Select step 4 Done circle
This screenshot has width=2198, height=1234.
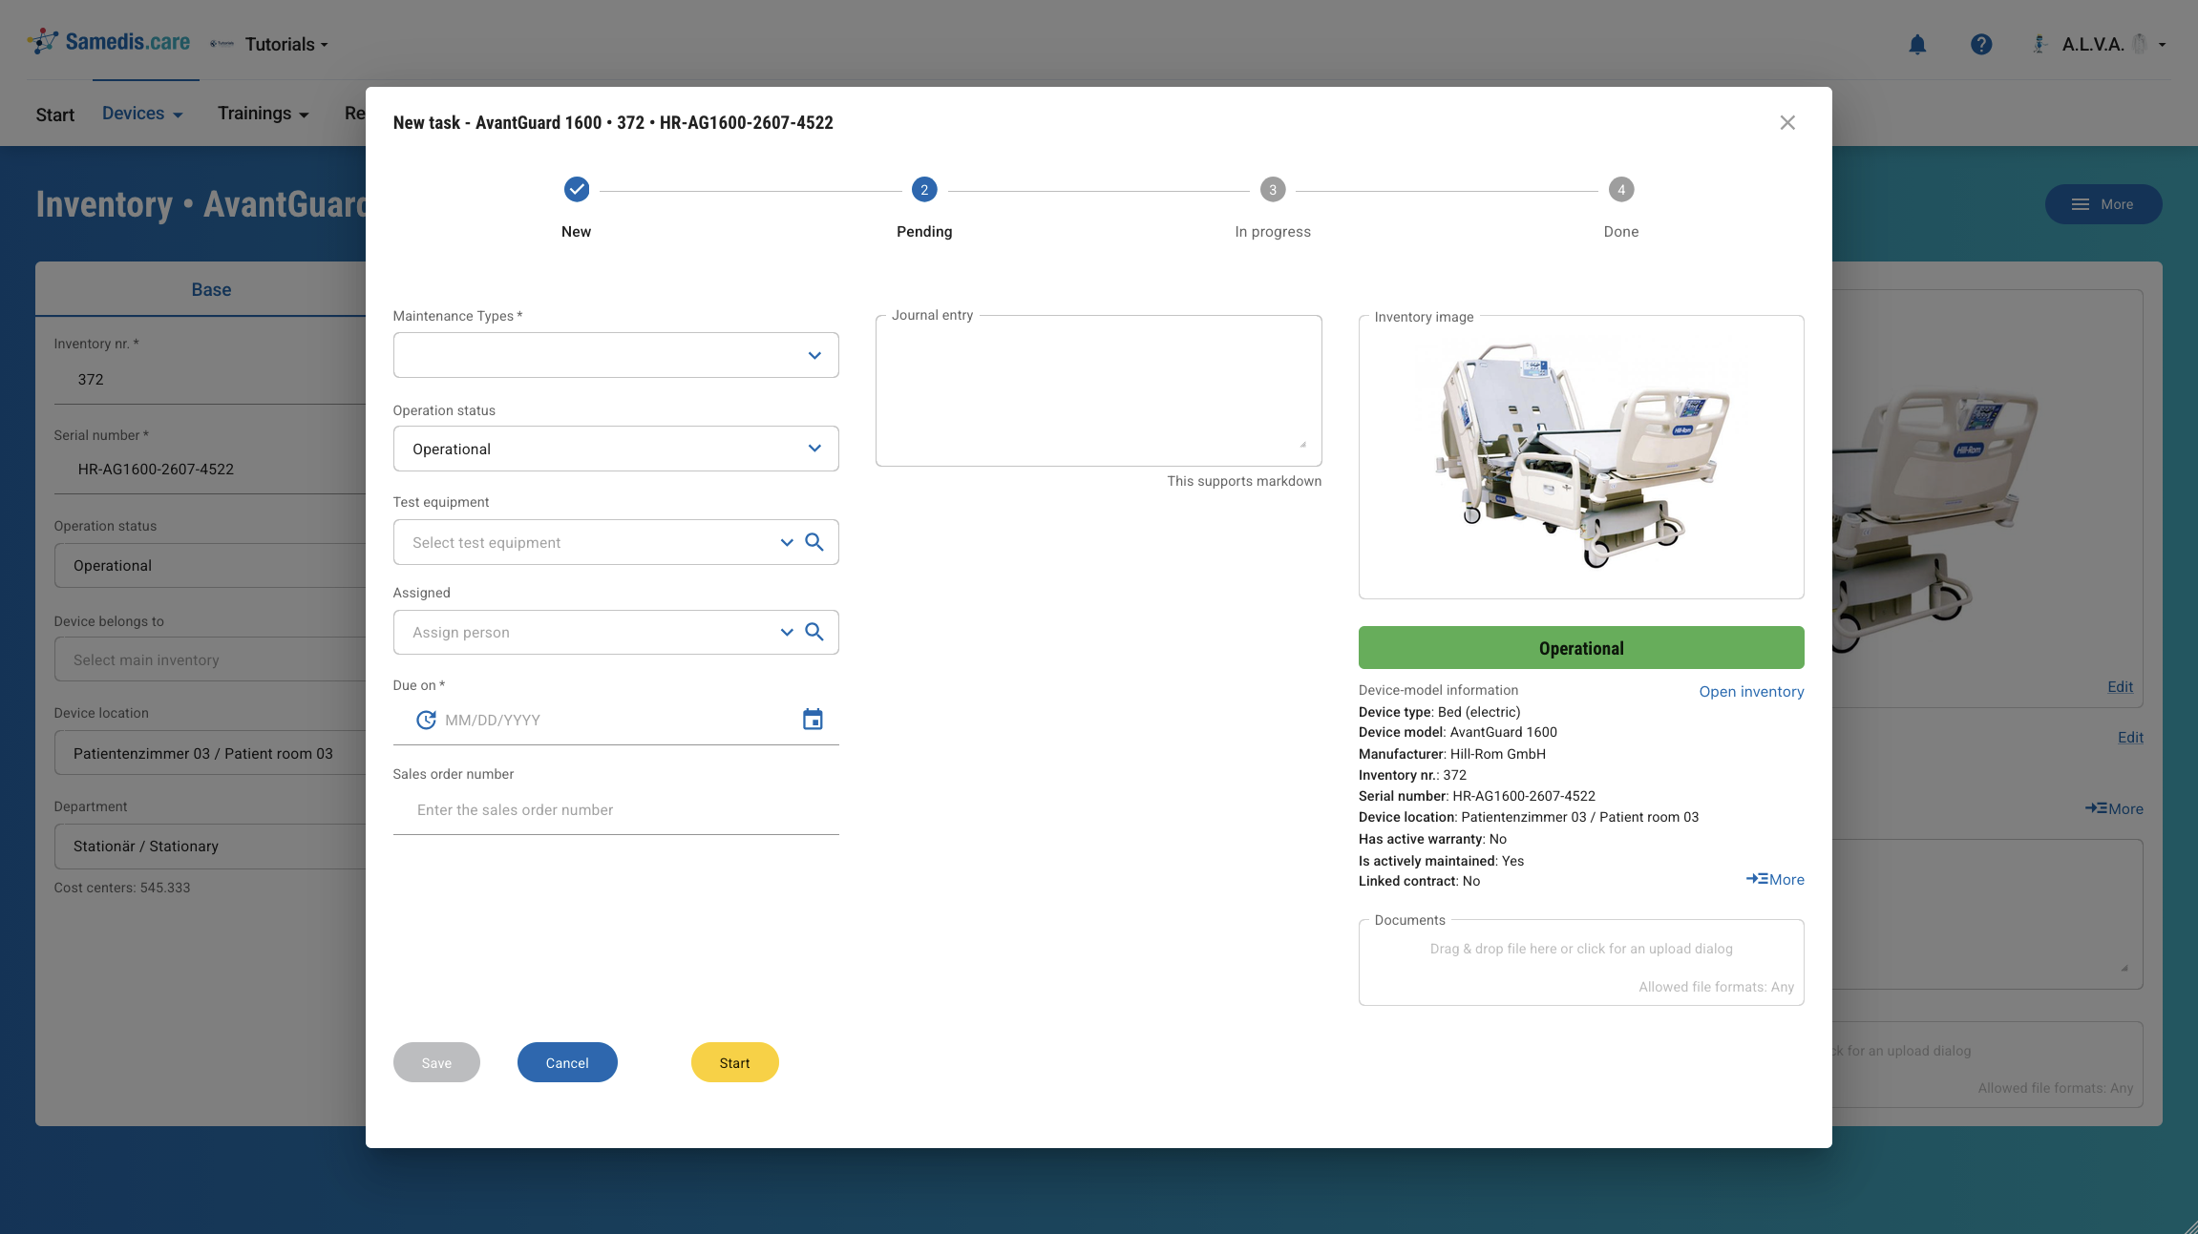tap(1621, 189)
